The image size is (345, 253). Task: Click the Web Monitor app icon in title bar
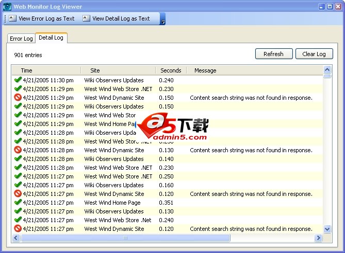point(7,7)
